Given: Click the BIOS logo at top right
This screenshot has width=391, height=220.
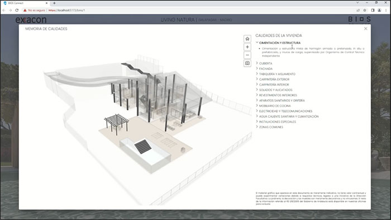Looking at the screenshot, I should (x=359, y=19).
